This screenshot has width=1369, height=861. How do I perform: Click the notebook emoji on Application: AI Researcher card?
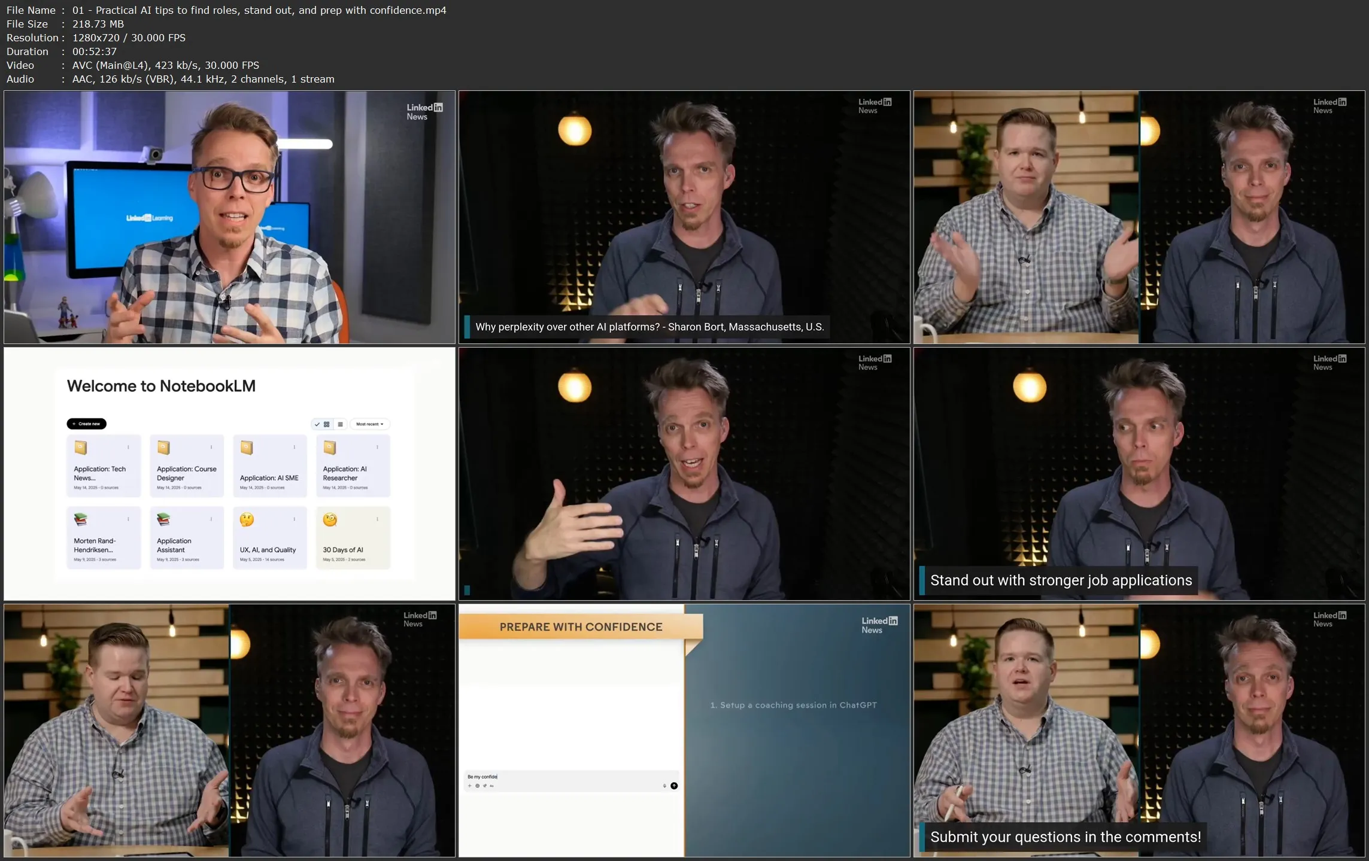[x=330, y=448]
